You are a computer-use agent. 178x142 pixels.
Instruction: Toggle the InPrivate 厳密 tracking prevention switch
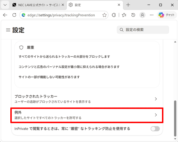tap(155, 129)
